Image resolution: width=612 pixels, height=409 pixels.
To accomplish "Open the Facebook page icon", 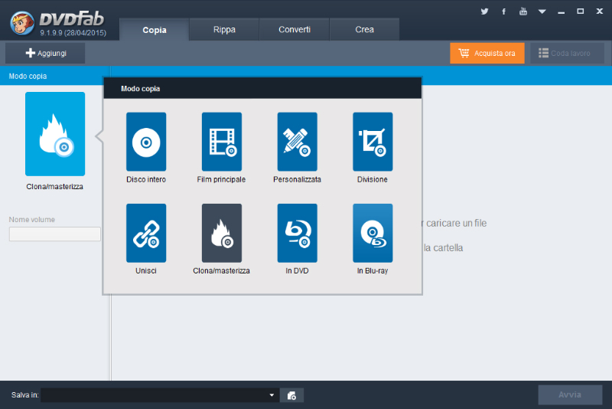I will [503, 11].
